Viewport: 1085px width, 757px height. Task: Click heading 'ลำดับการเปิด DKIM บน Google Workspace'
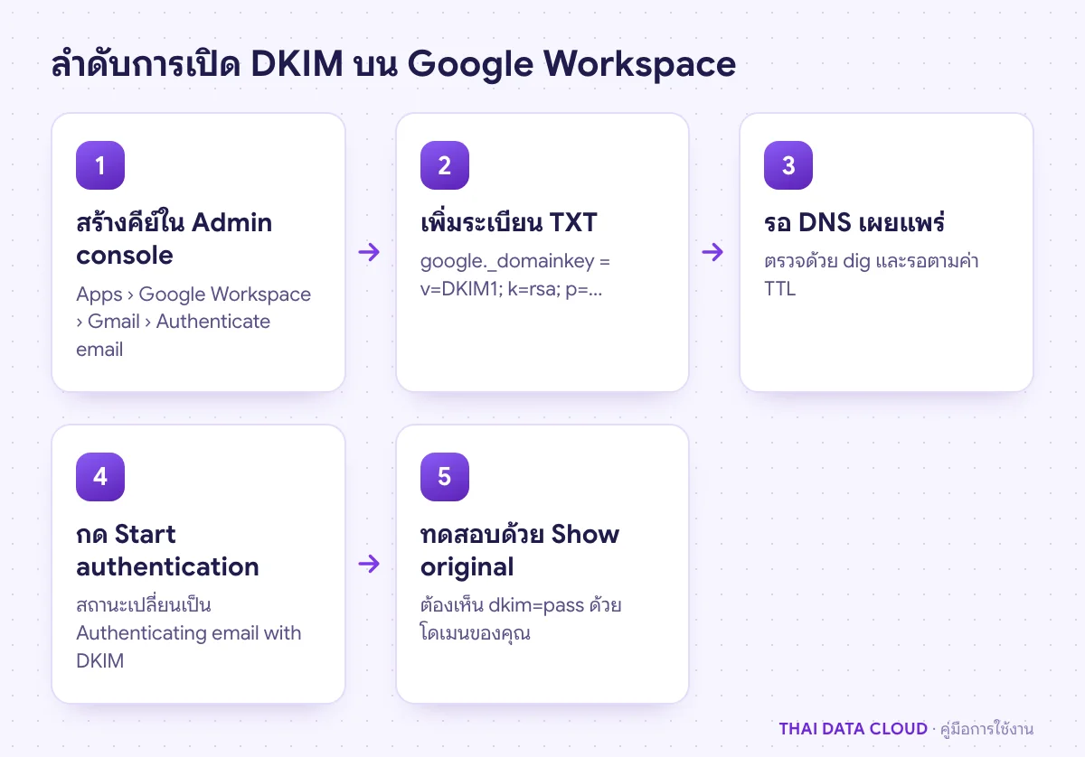tap(393, 64)
